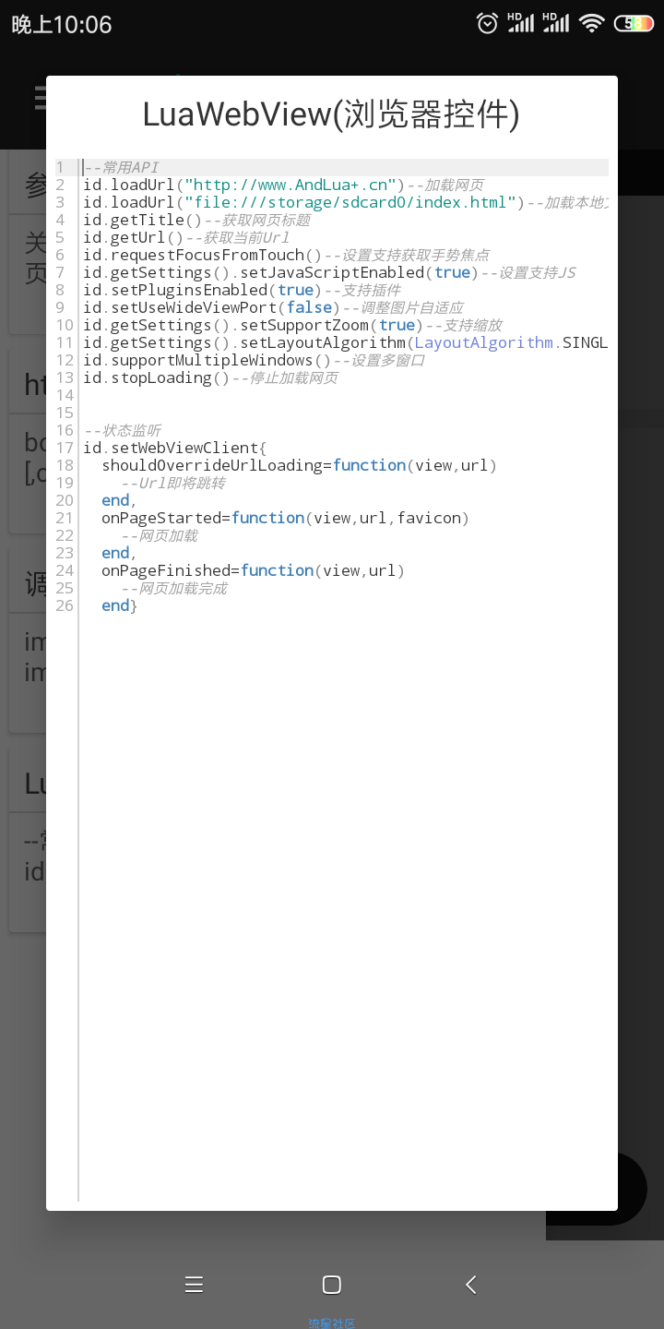
Task: Tap the id.setWebViewClient{ line
Action: (x=175, y=448)
